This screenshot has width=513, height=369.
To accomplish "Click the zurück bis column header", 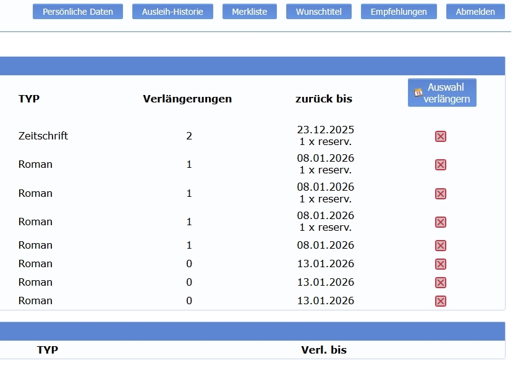I will coord(324,99).
